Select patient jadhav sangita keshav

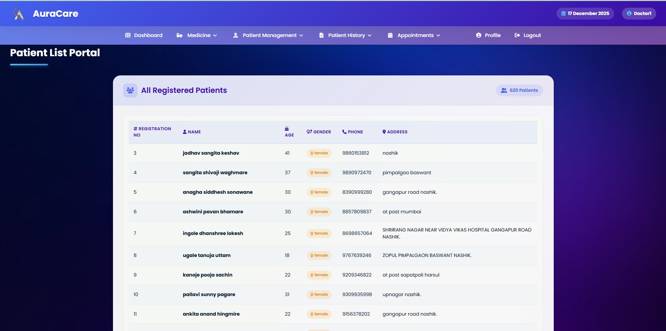(211, 153)
